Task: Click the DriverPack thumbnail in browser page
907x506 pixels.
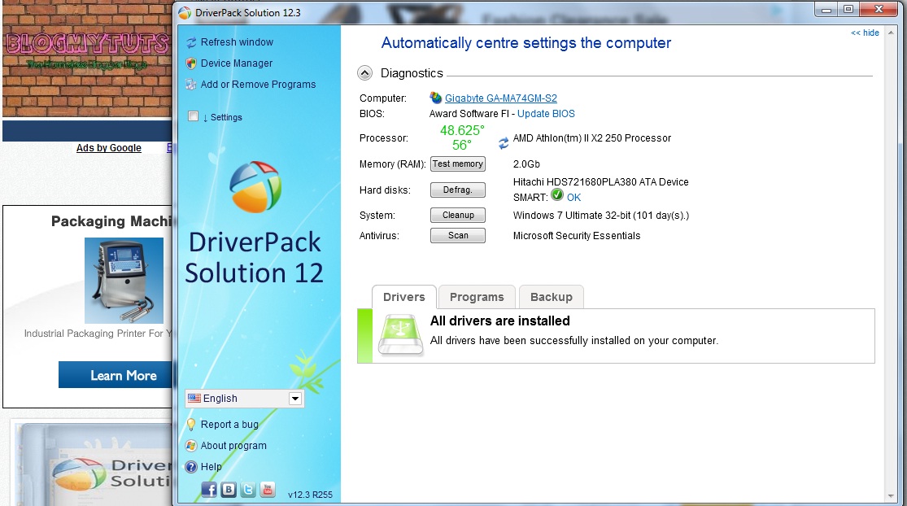Action: point(93,463)
